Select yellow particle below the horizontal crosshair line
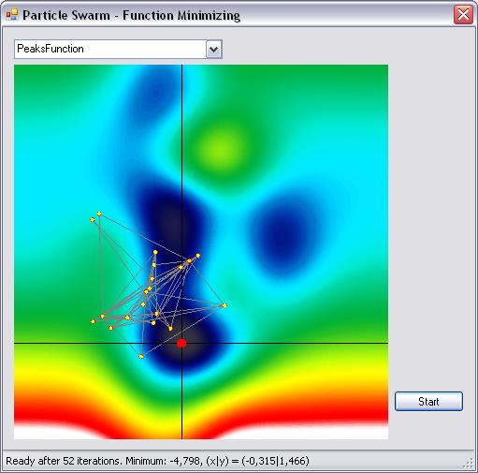Image resolution: width=478 pixels, height=473 pixels. [141, 356]
